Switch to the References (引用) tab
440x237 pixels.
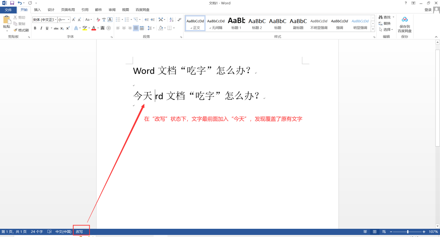pyautogui.click(x=85, y=10)
